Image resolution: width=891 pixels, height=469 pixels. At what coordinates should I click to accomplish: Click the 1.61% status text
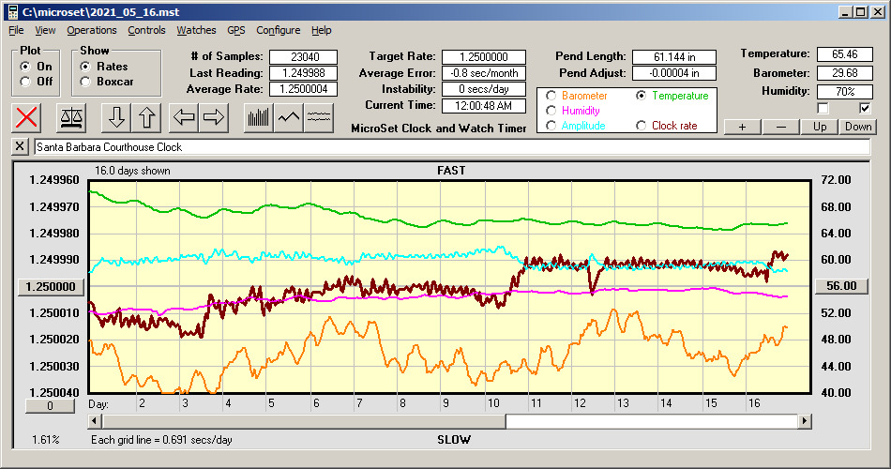pyautogui.click(x=45, y=439)
